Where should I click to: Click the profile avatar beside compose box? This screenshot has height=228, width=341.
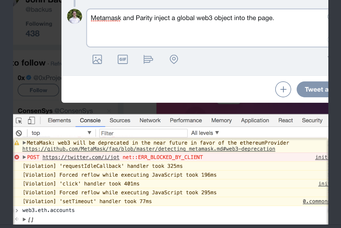coord(74,16)
